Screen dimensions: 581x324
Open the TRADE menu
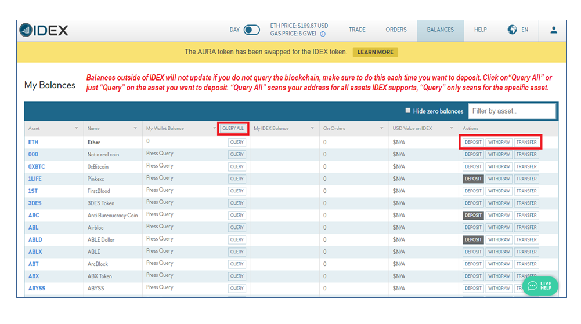click(357, 30)
